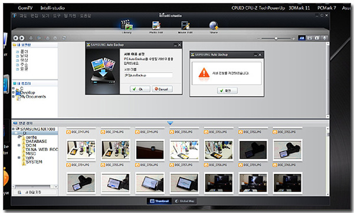This screenshot has height=213, width=354.
Task: Click 확인 in the warning dialog
Action: coord(227,91)
